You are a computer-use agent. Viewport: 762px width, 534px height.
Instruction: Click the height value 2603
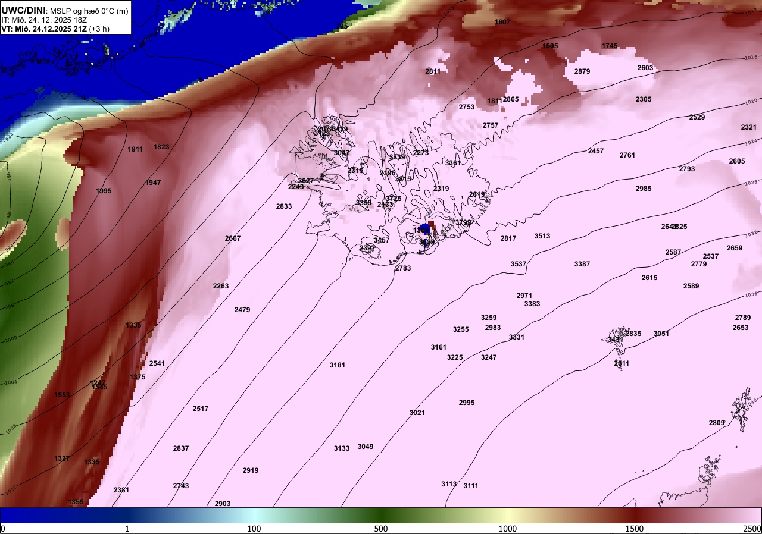pos(645,68)
